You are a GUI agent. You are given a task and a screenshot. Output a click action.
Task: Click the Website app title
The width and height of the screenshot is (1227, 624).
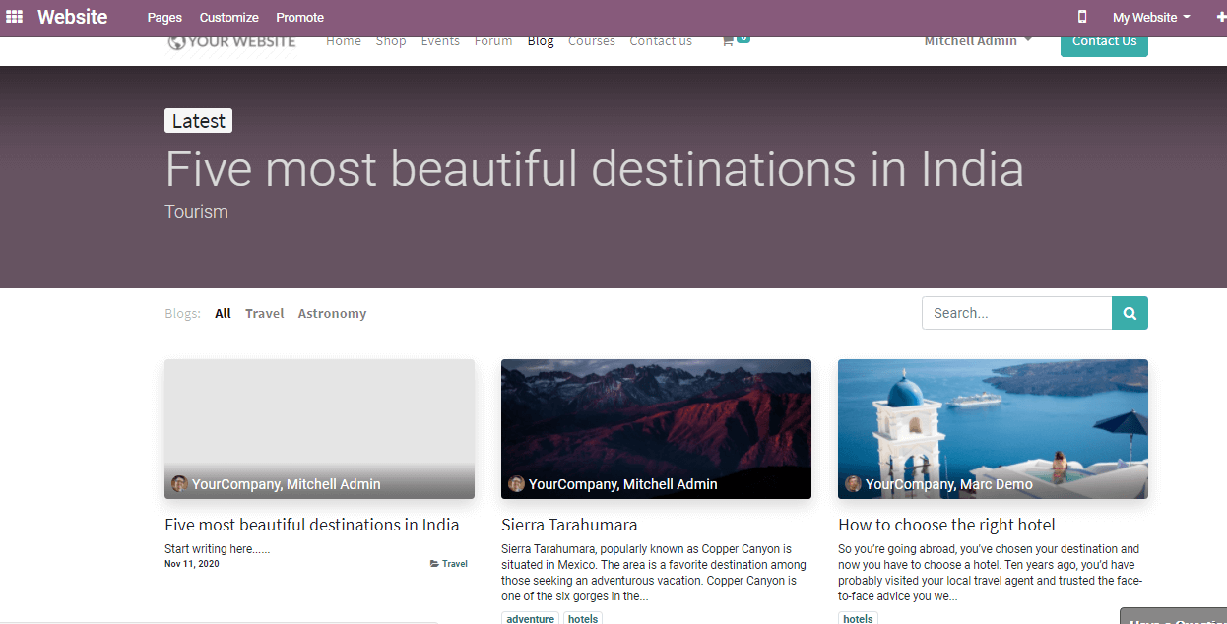[73, 17]
